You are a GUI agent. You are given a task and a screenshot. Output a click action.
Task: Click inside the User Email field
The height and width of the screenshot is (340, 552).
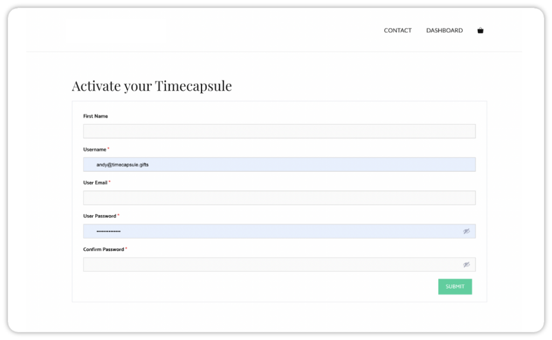pyautogui.click(x=279, y=197)
